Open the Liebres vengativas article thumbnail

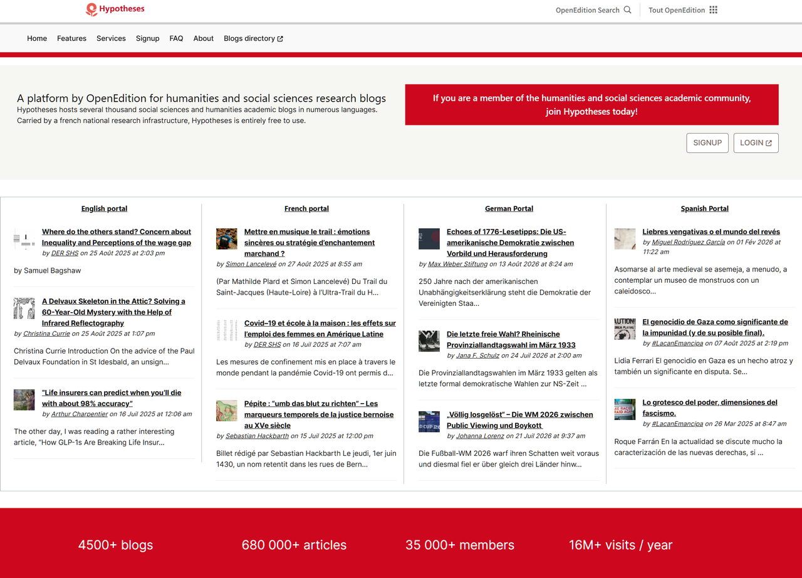pos(625,239)
